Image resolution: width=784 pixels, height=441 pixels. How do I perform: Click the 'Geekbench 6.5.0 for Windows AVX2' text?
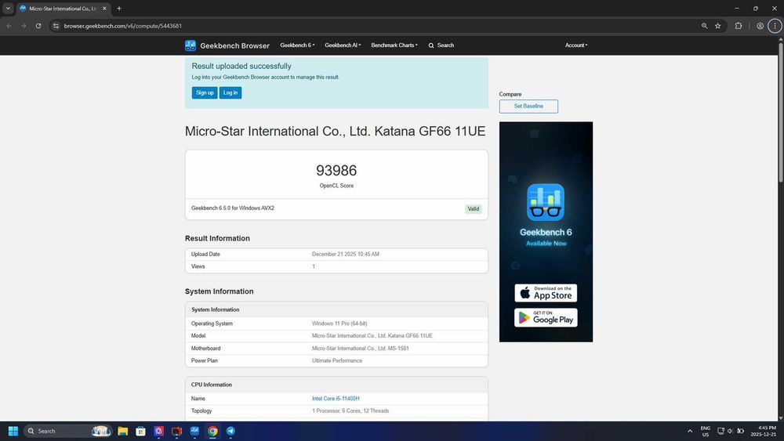tap(233, 208)
